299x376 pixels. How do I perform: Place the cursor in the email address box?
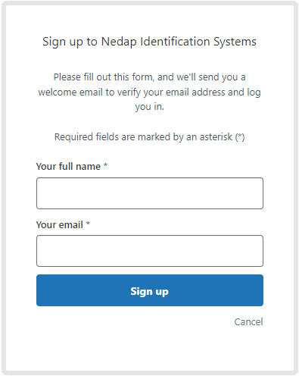click(x=150, y=251)
